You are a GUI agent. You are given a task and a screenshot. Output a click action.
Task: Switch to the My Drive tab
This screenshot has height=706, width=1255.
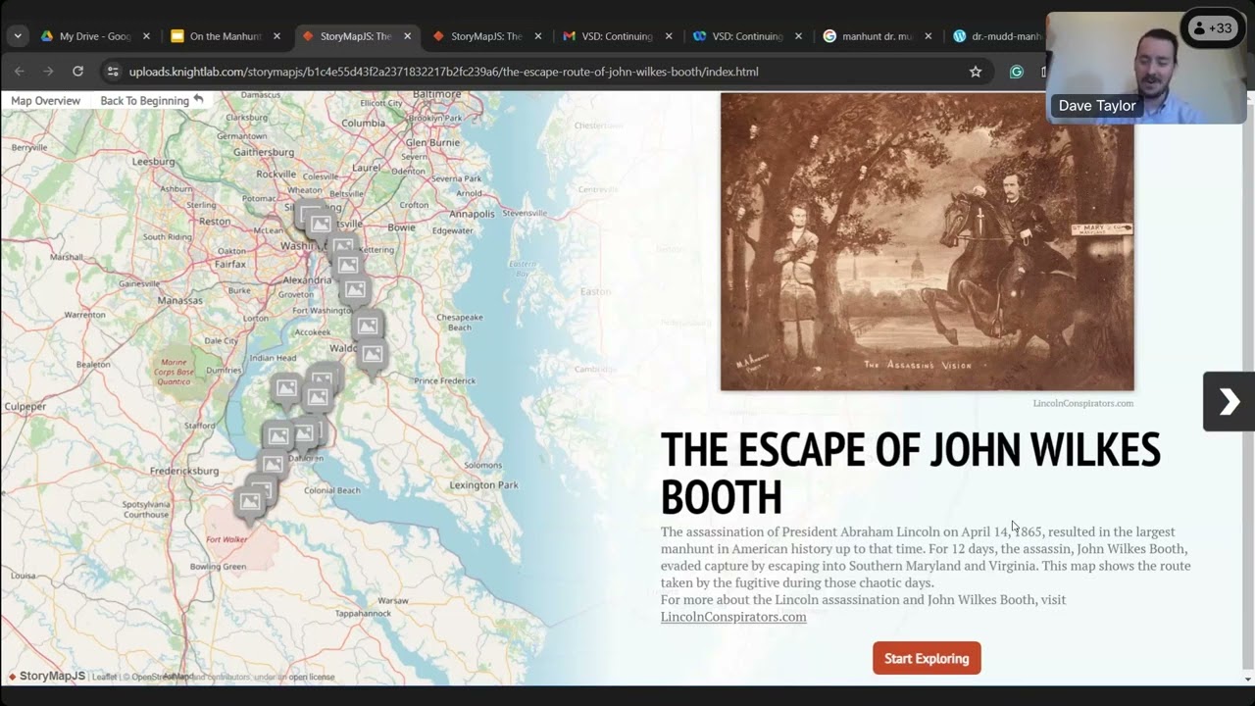coord(95,36)
